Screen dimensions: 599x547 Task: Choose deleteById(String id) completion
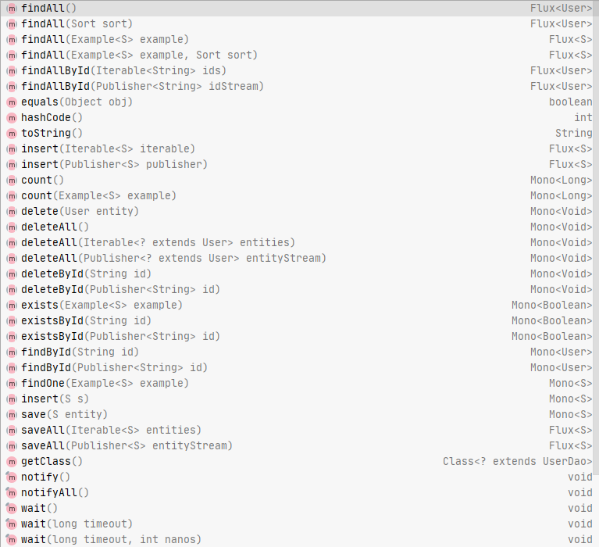pyautogui.click(x=86, y=273)
